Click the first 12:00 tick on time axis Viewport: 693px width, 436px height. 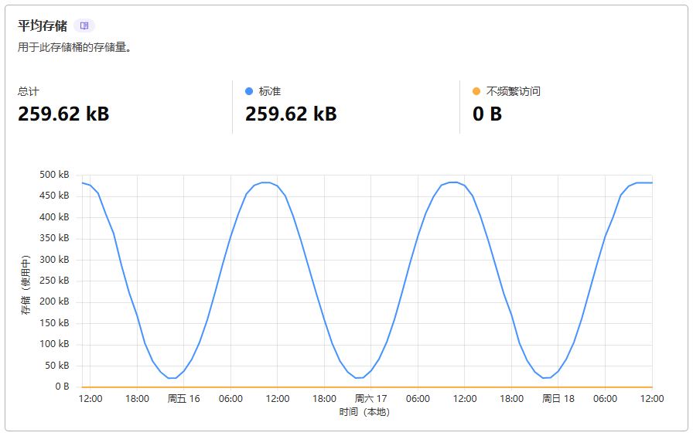pyautogui.click(x=90, y=399)
